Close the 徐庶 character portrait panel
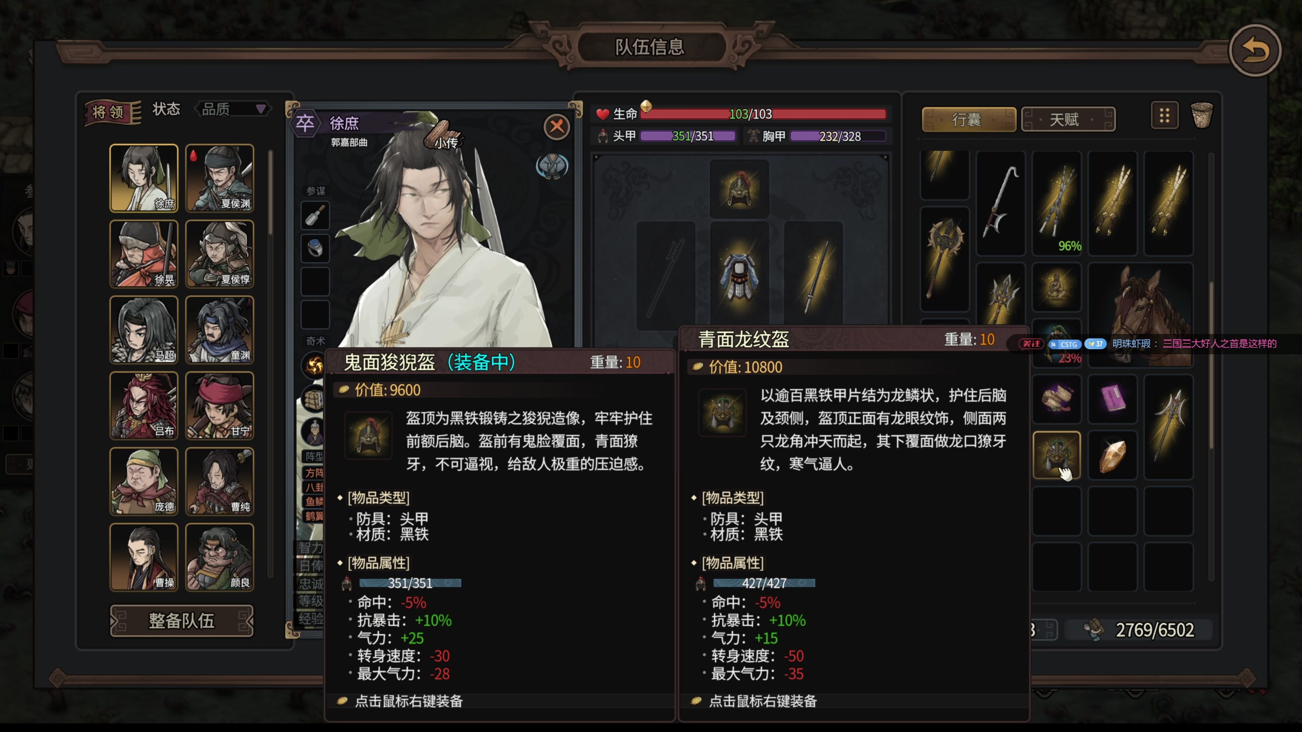 coord(556,127)
